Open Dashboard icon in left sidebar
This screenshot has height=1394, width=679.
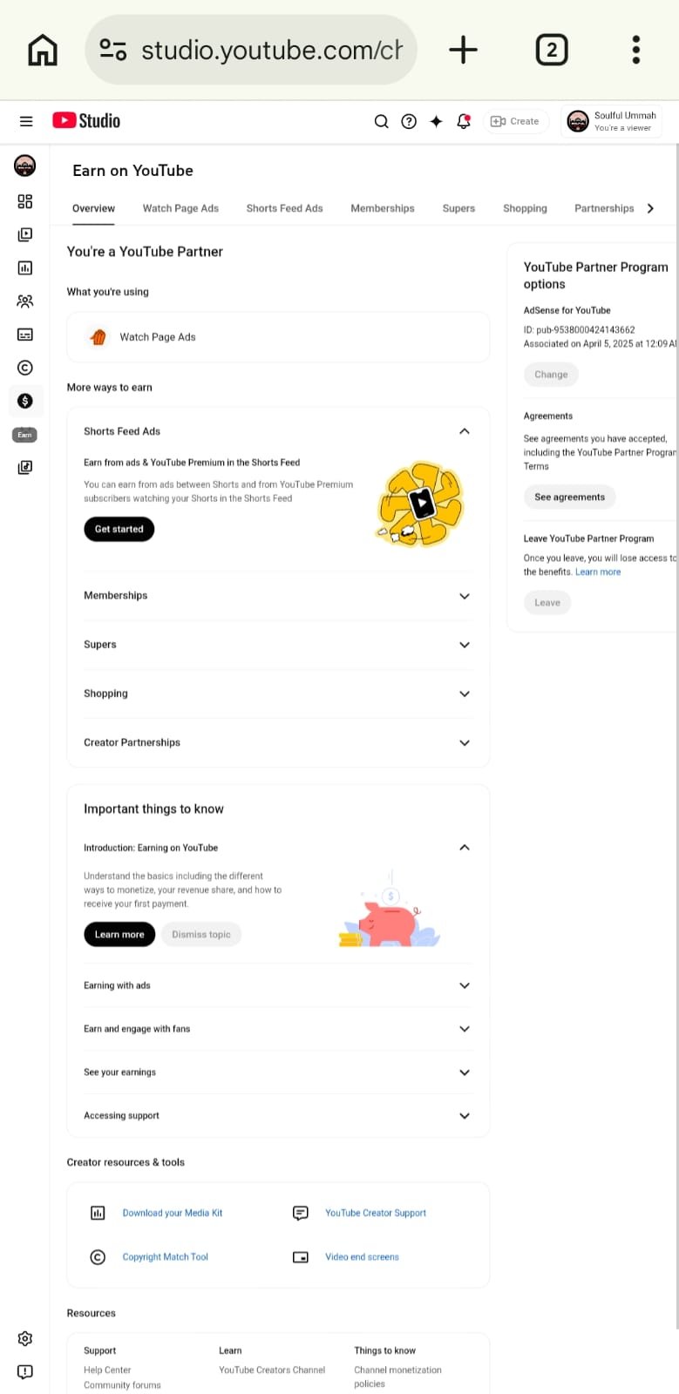click(x=25, y=201)
